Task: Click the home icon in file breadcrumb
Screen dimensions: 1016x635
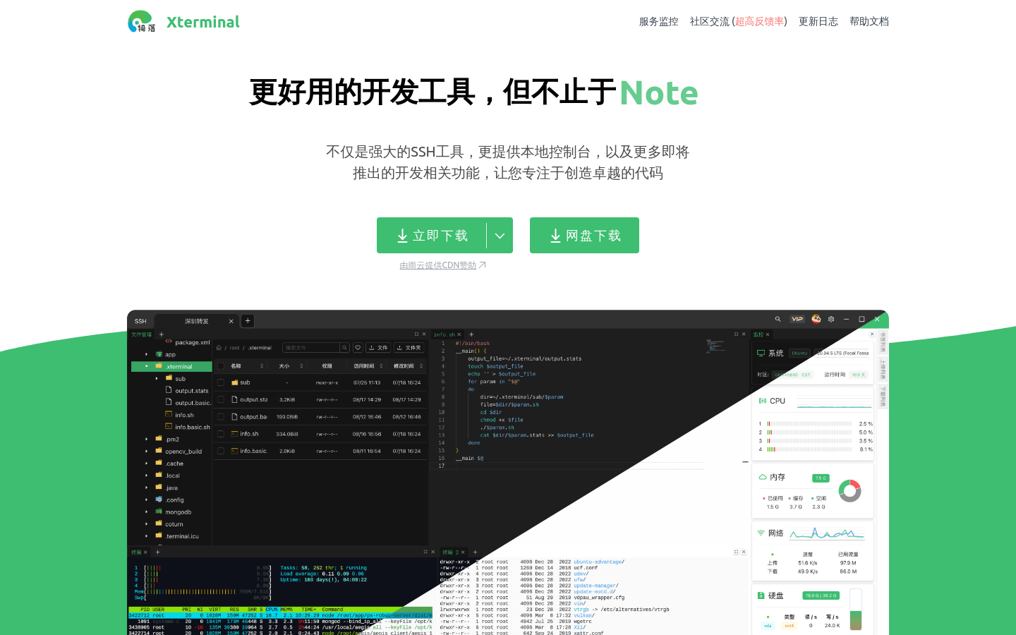Action: 219,348
